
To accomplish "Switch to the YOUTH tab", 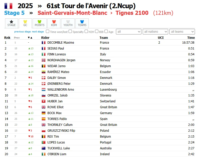I will coord(68,23).
